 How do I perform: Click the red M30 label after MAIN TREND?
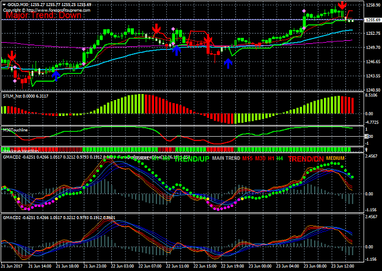tap(260, 158)
